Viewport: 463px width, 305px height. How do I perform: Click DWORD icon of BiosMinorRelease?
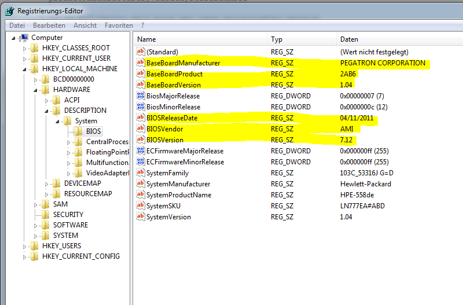[140, 106]
